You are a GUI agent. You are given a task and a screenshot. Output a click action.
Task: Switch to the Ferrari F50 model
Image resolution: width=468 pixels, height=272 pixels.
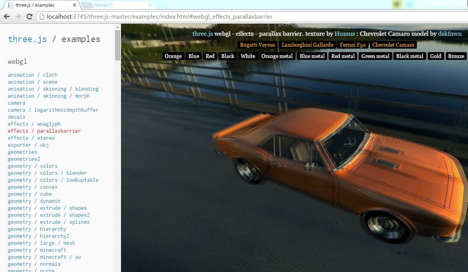coord(353,45)
